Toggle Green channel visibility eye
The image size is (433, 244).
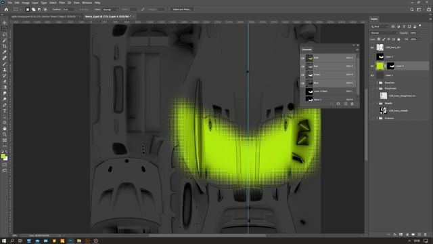[302, 75]
